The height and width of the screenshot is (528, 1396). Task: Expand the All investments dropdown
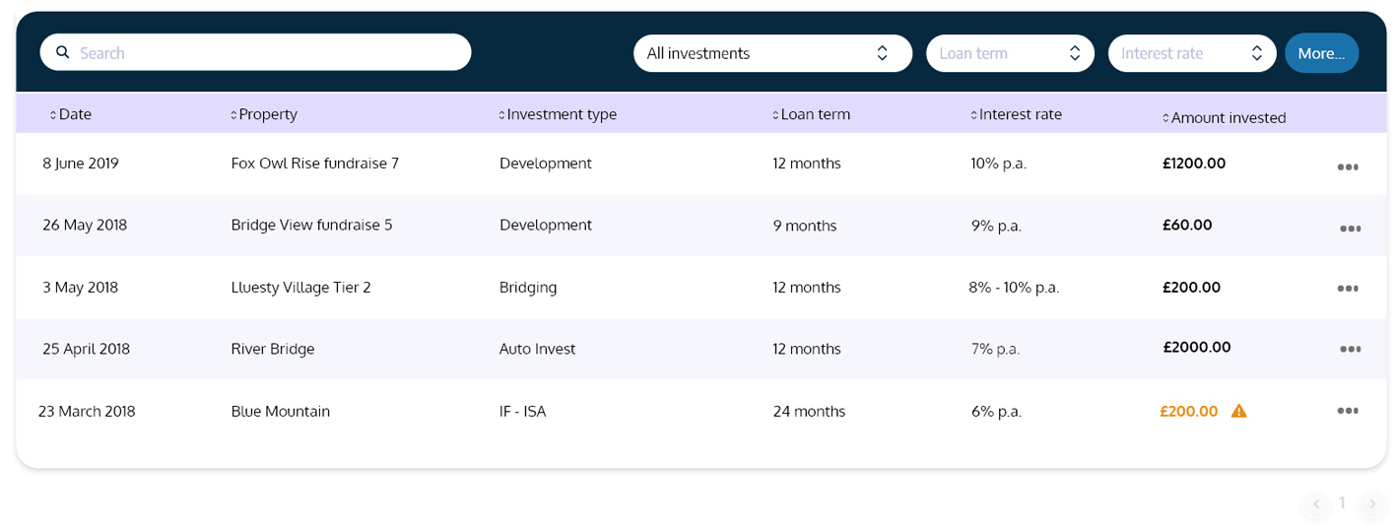771,53
